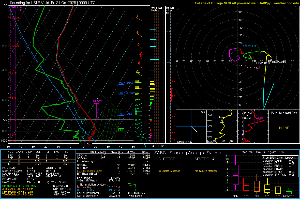Click the -30 C=25094' height label

pyautogui.click(x=126, y=83)
